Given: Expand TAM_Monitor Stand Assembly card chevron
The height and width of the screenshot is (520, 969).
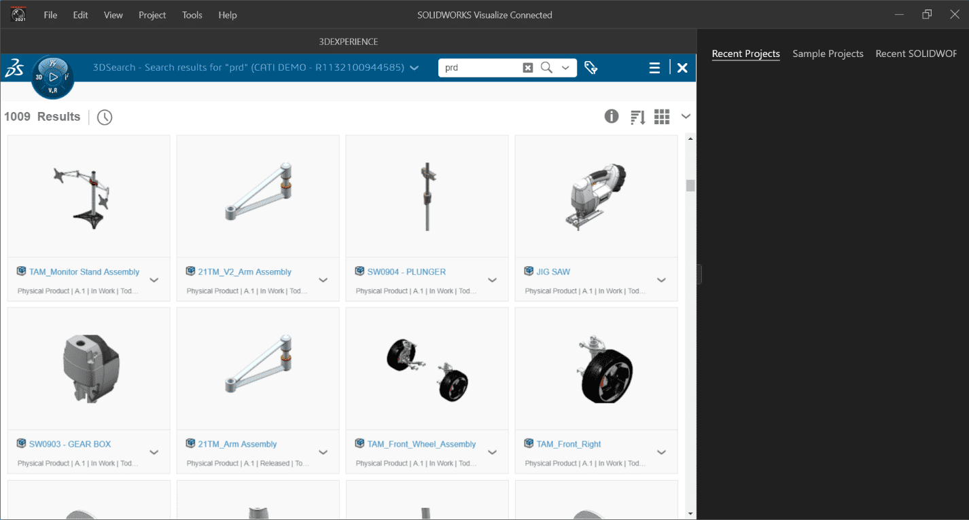Looking at the screenshot, I should 154,280.
